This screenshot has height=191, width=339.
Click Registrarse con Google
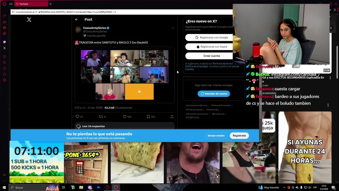click(x=209, y=37)
